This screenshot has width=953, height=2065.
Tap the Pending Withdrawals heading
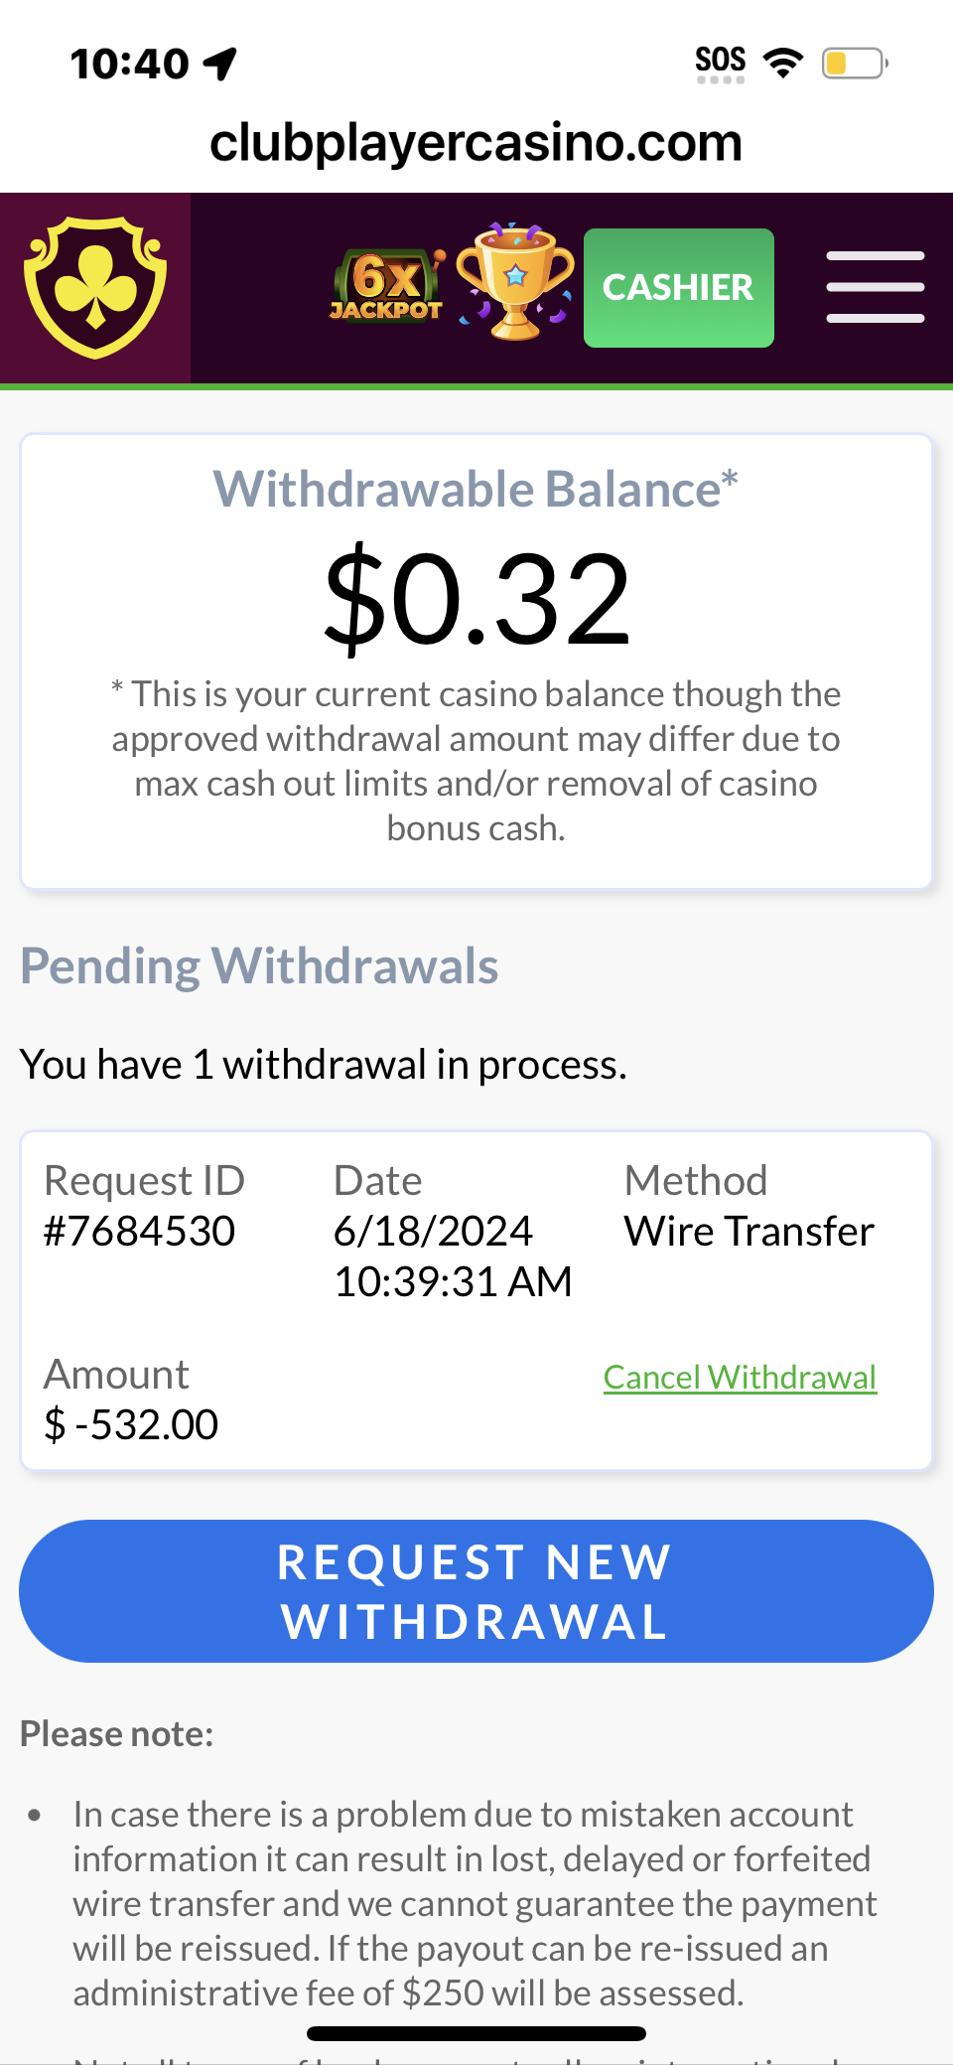click(259, 965)
